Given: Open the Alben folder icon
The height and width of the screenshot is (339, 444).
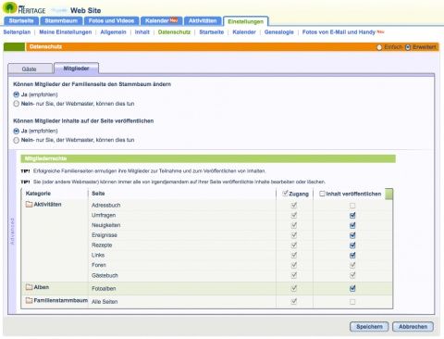Looking at the screenshot, I should [x=29, y=287].
